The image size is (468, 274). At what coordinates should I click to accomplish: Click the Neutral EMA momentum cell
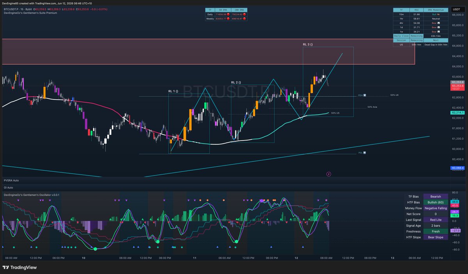tap(436, 18)
